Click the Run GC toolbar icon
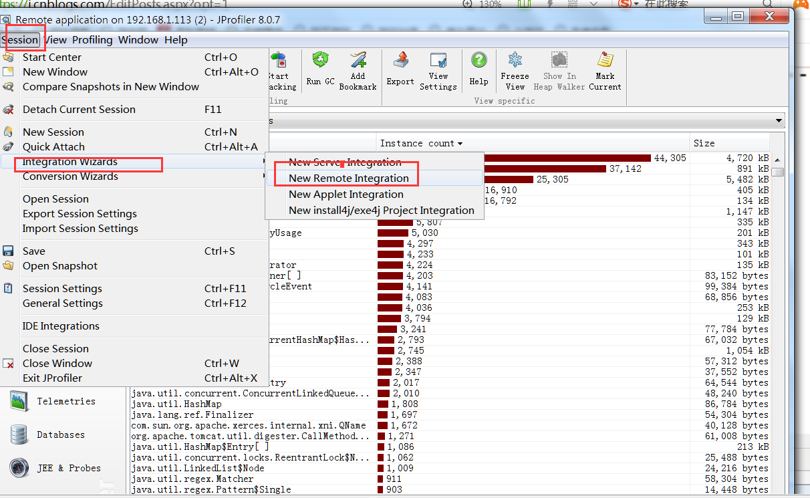The image size is (810, 498). [321, 60]
